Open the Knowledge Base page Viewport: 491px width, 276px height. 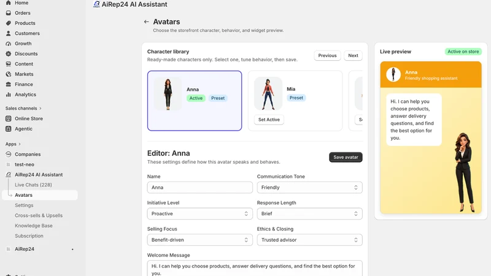tap(34, 226)
